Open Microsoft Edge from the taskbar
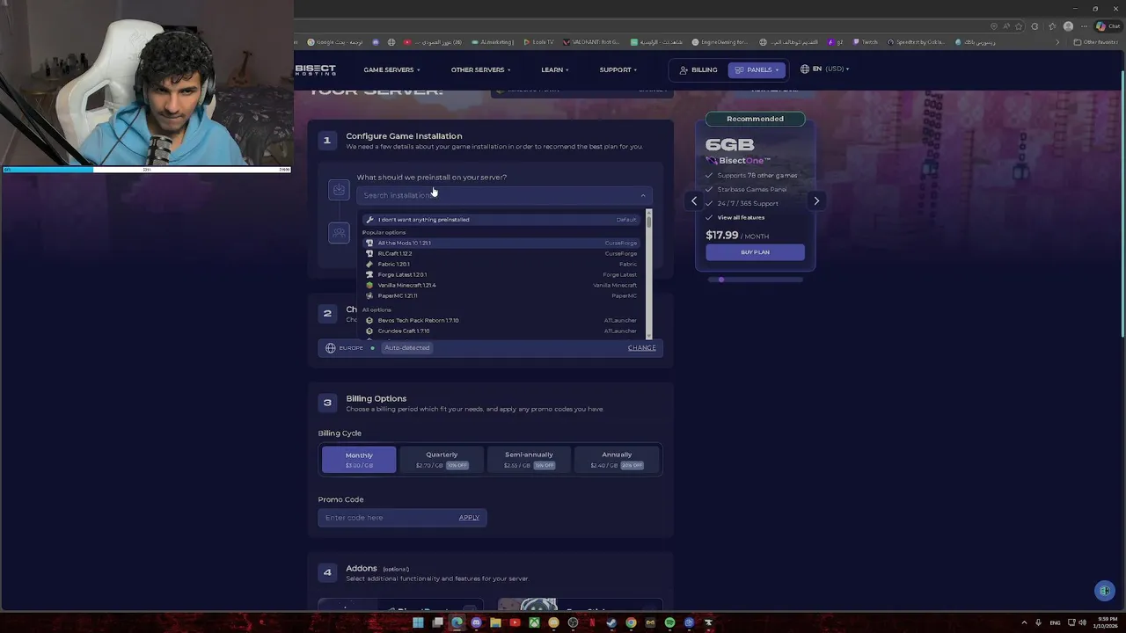This screenshot has height=633, width=1126. coord(457,622)
